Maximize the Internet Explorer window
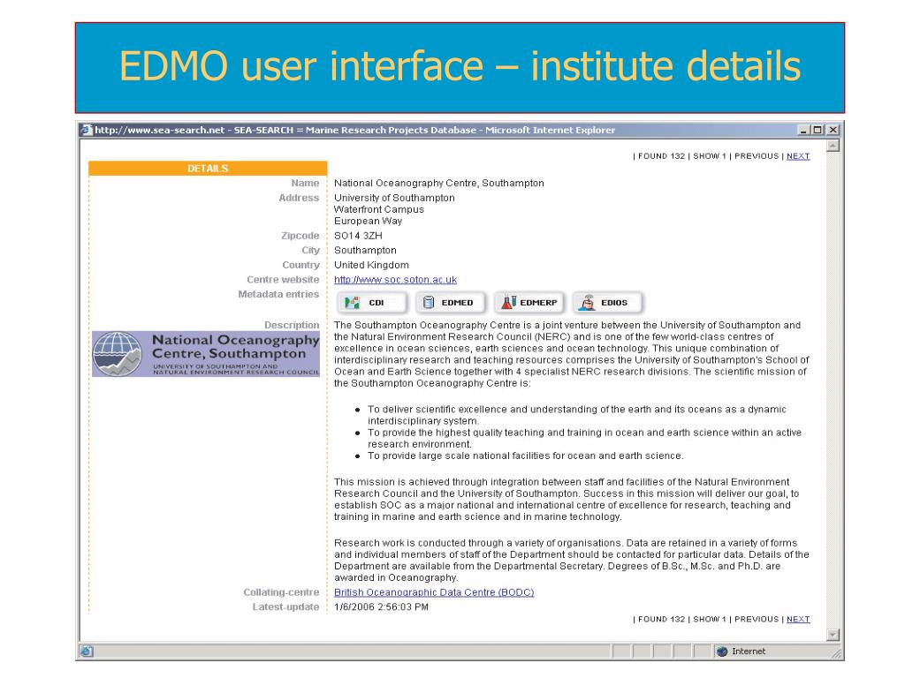905x678 pixels. (x=818, y=131)
